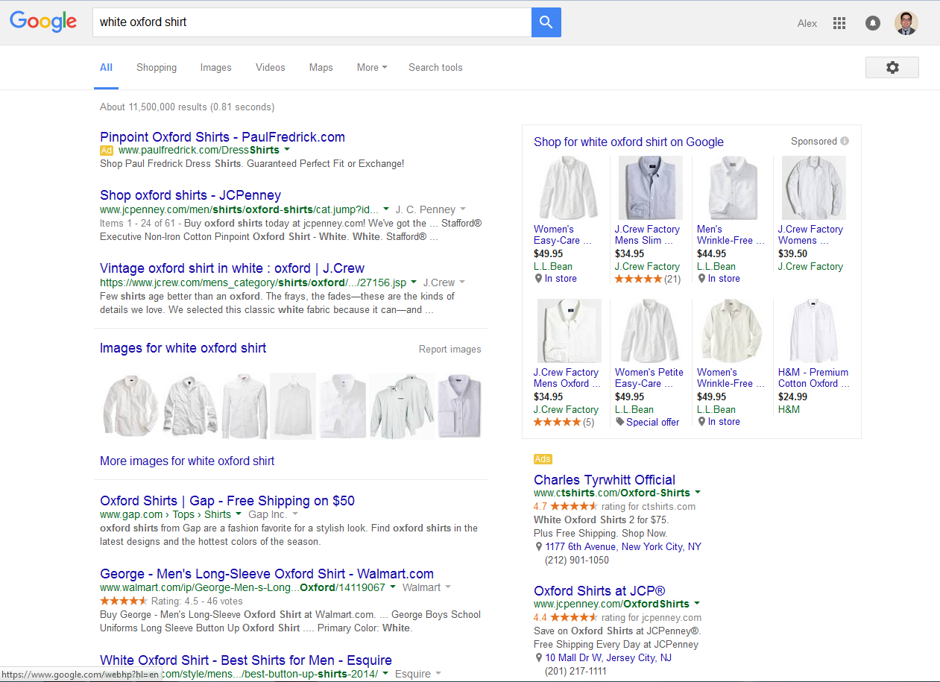Click map pin next to 1177 6th Avenue
The height and width of the screenshot is (682, 940).
[539, 547]
